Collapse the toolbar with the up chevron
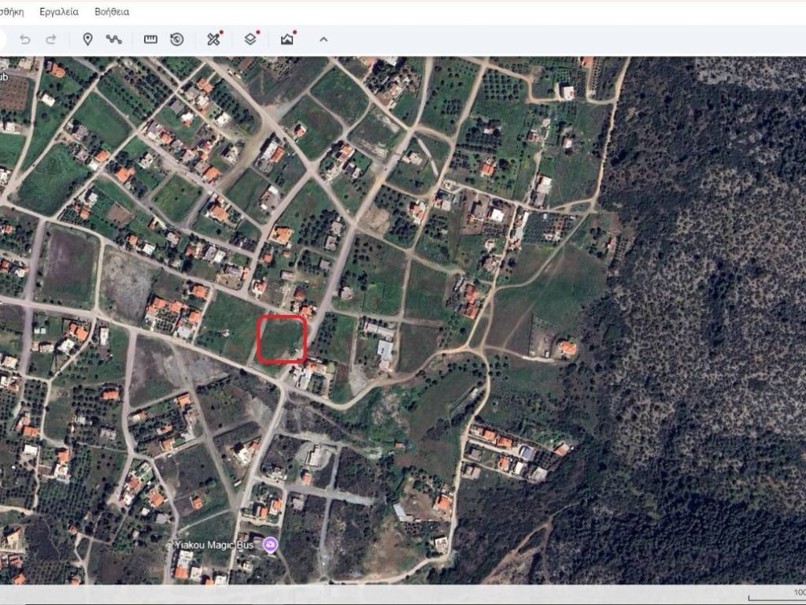Screen dimensions: 806x605 click(x=324, y=39)
